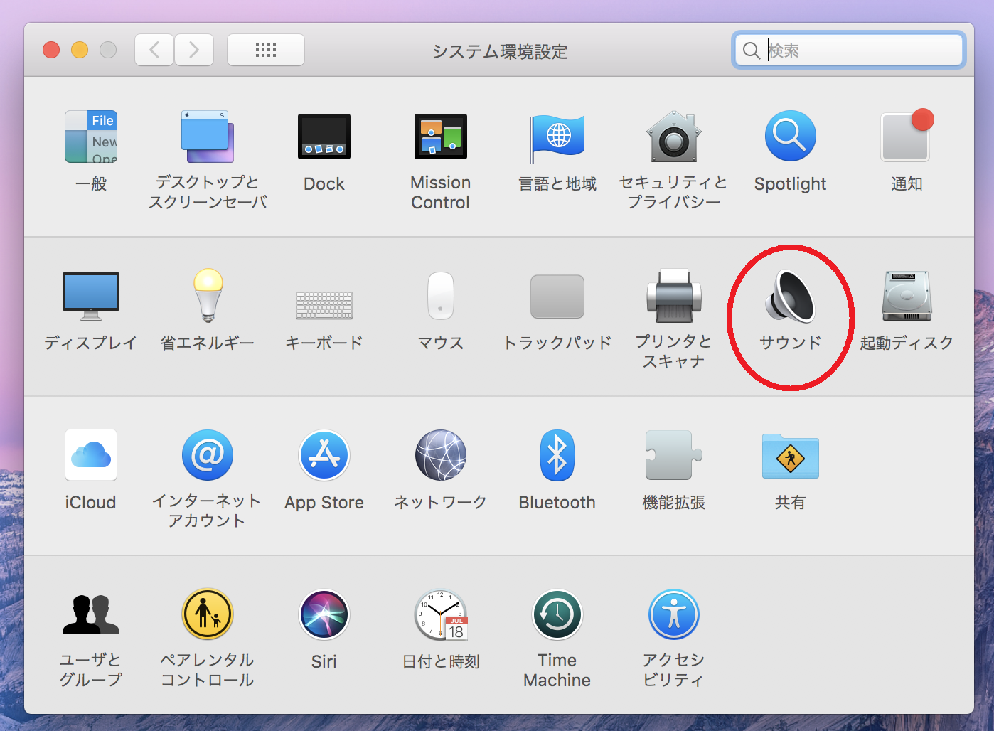
Task: Open アクセシビリティ preferences icon
Action: click(674, 614)
